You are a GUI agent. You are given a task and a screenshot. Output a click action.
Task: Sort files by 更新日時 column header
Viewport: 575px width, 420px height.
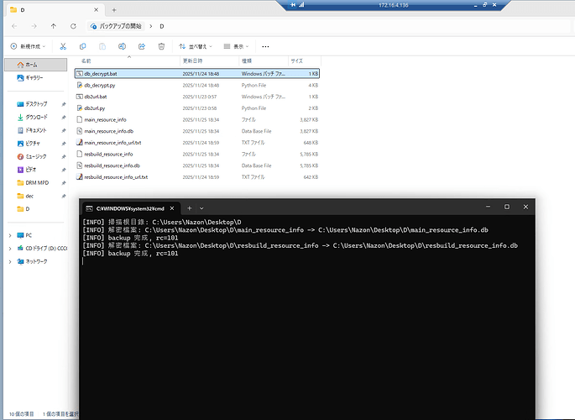pyautogui.click(x=192, y=61)
